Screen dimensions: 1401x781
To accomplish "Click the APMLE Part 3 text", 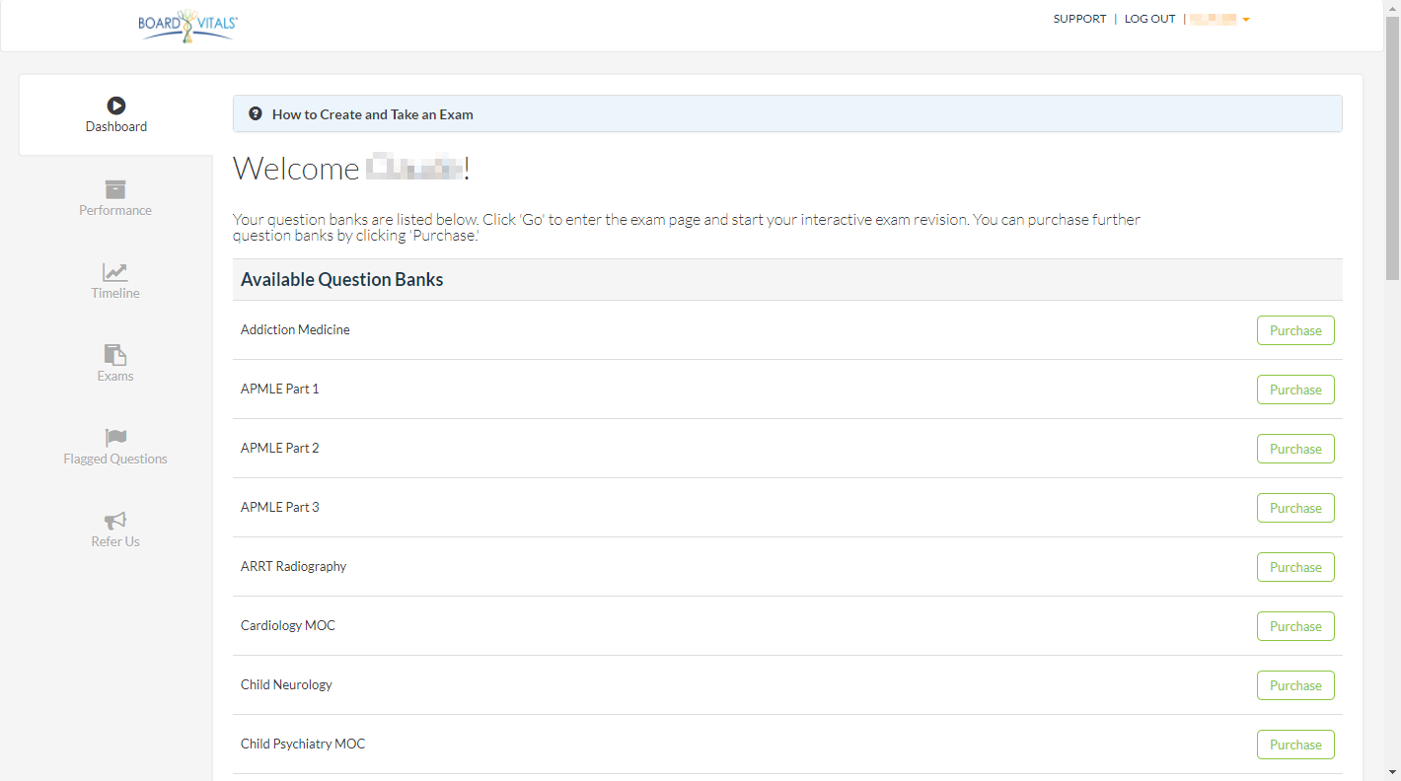I will (x=280, y=507).
